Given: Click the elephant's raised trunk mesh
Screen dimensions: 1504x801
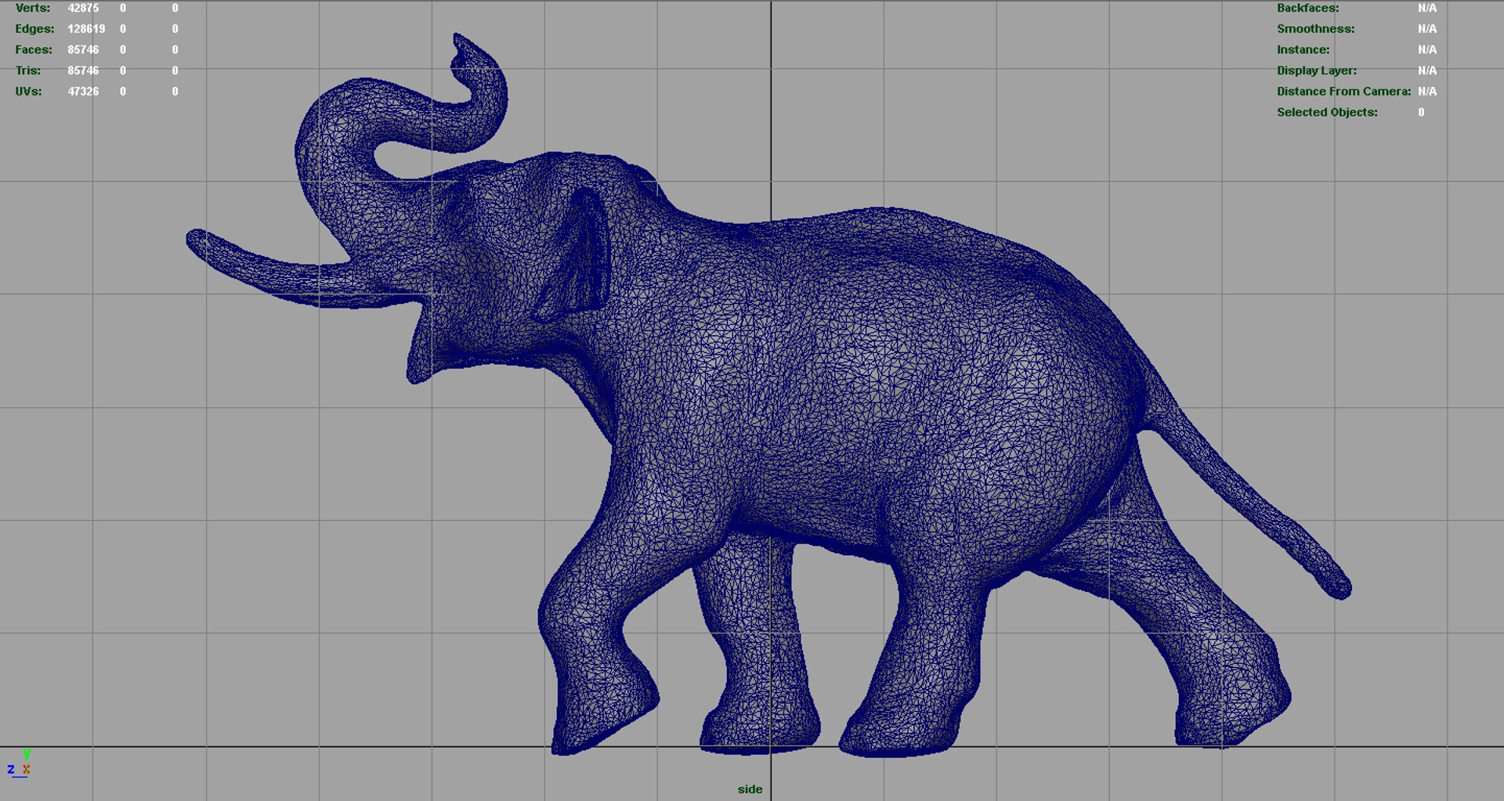Looking at the screenshot, I should 337,133.
